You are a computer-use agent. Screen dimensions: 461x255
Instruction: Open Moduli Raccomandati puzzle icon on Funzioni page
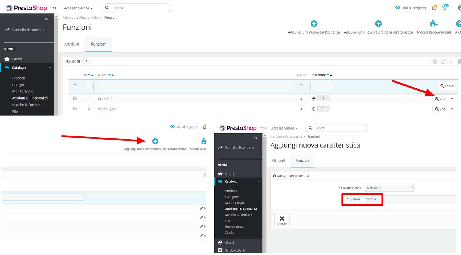pos(434,23)
